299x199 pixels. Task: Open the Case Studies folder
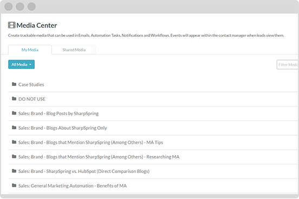pyautogui.click(x=31, y=84)
